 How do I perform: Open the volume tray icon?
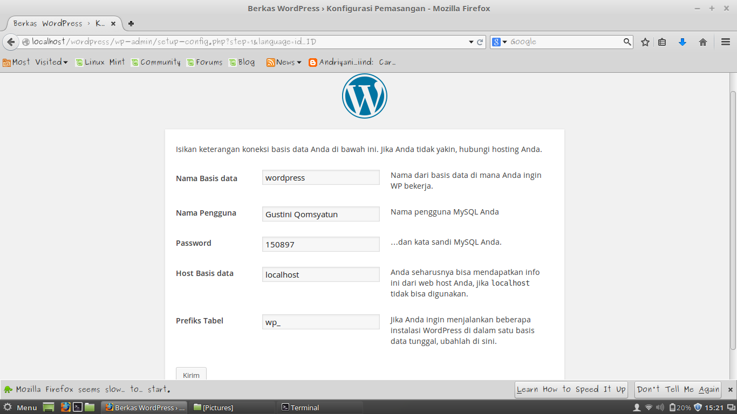(x=660, y=408)
